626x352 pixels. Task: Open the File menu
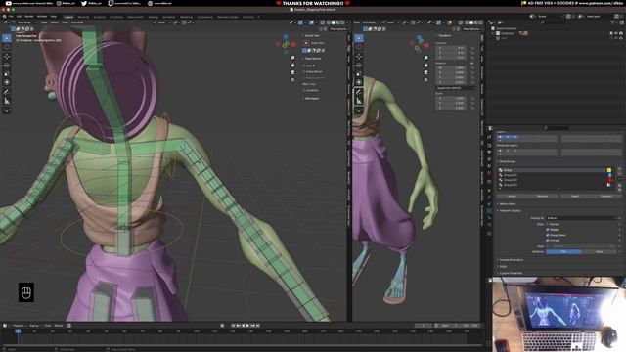[11, 17]
